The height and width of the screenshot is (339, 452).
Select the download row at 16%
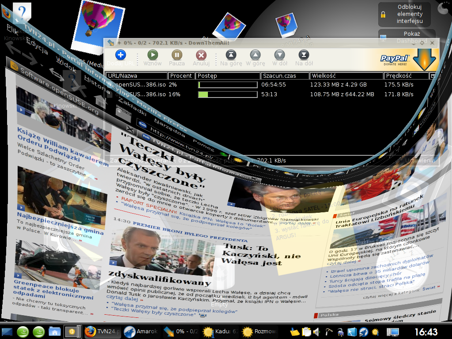click(x=271, y=94)
